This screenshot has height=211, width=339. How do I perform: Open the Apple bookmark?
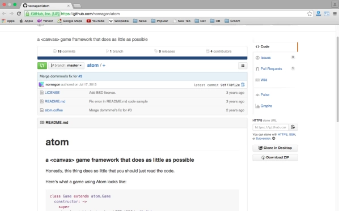(x=27, y=21)
